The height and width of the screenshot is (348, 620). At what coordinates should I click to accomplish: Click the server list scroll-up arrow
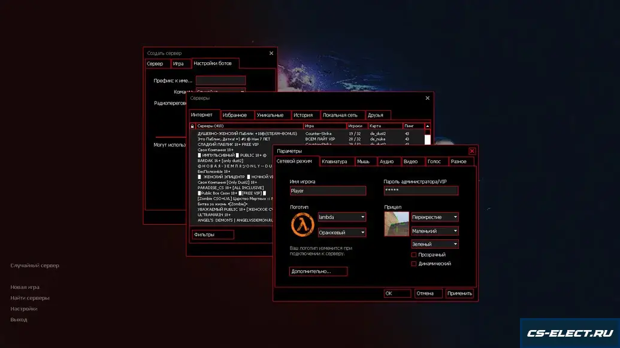[x=428, y=126]
